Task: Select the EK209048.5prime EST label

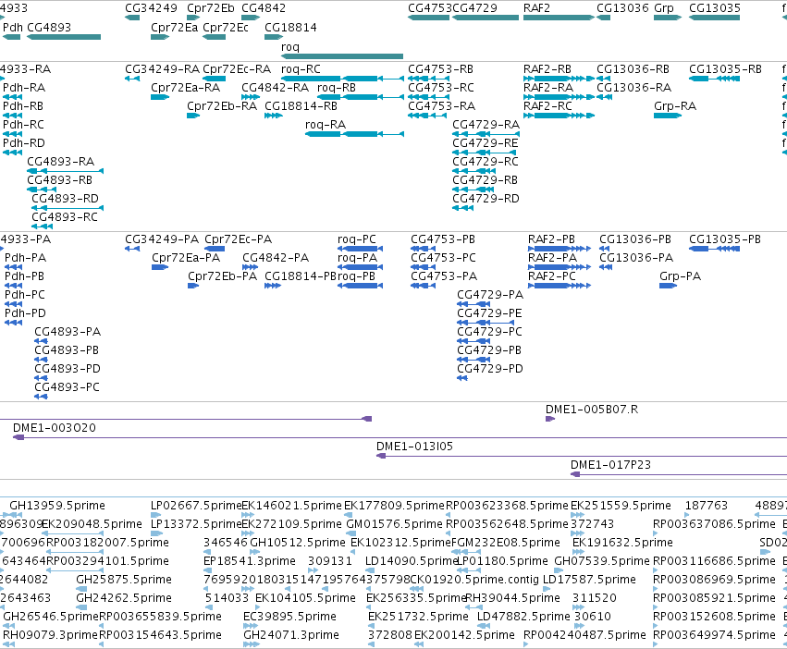Action: (92, 524)
